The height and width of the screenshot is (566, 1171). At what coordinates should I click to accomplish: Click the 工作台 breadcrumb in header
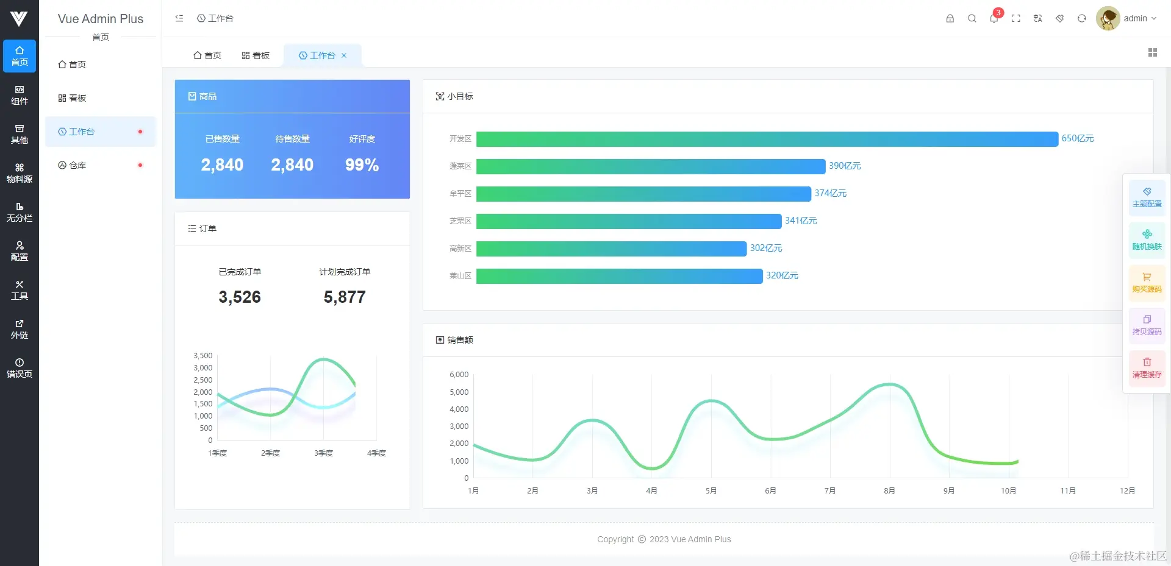pyautogui.click(x=215, y=18)
